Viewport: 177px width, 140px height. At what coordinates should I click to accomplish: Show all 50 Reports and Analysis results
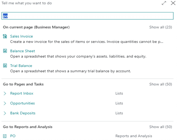click(x=161, y=127)
